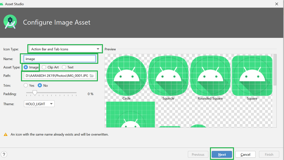Open help with the question mark icon
The width and height of the screenshot is (284, 160).
tap(4, 154)
